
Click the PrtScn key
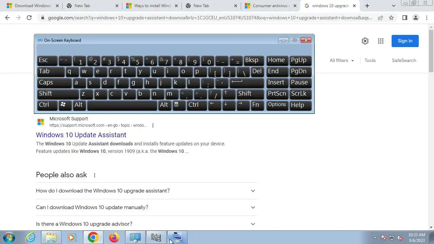coord(277,94)
